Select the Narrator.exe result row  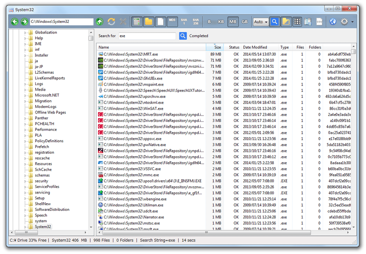click(x=224, y=217)
